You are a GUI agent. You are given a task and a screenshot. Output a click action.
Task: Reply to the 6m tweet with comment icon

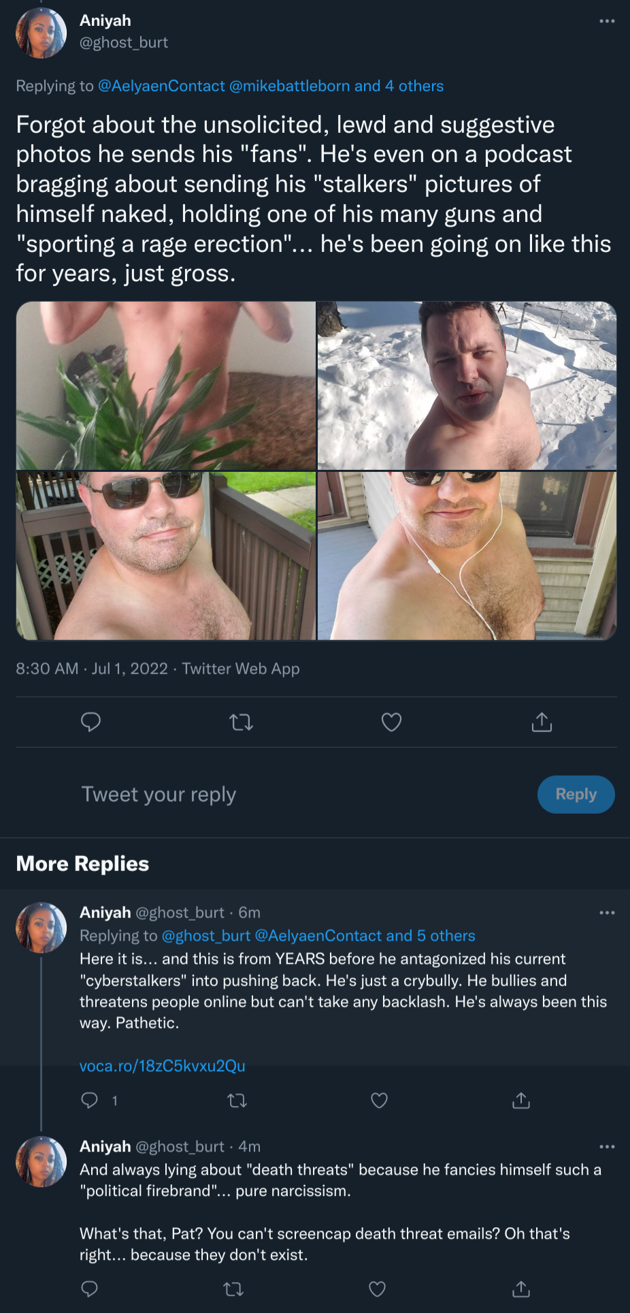pos(89,1100)
